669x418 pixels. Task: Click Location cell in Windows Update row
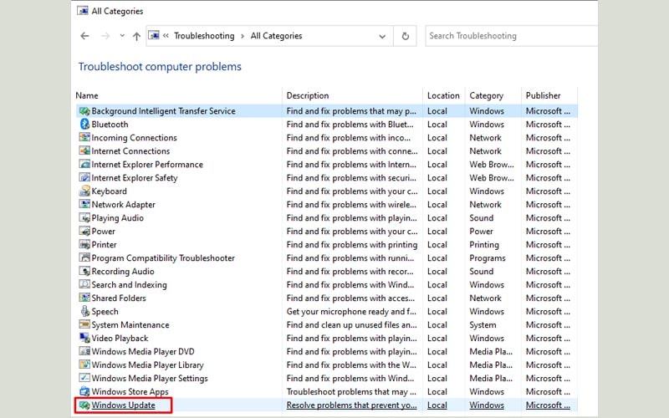(437, 405)
